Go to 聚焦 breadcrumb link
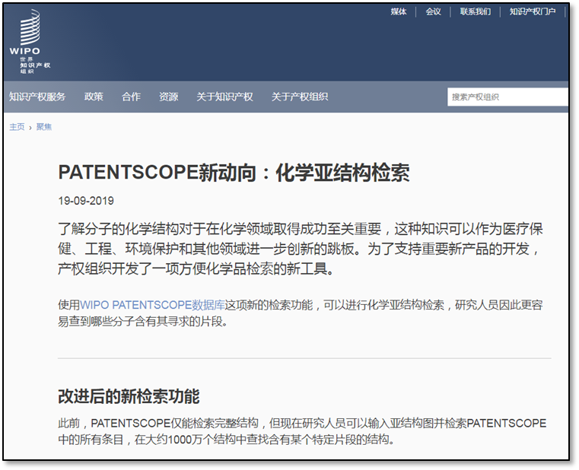Screen dimensions: 579x470 (x=44, y=127)
